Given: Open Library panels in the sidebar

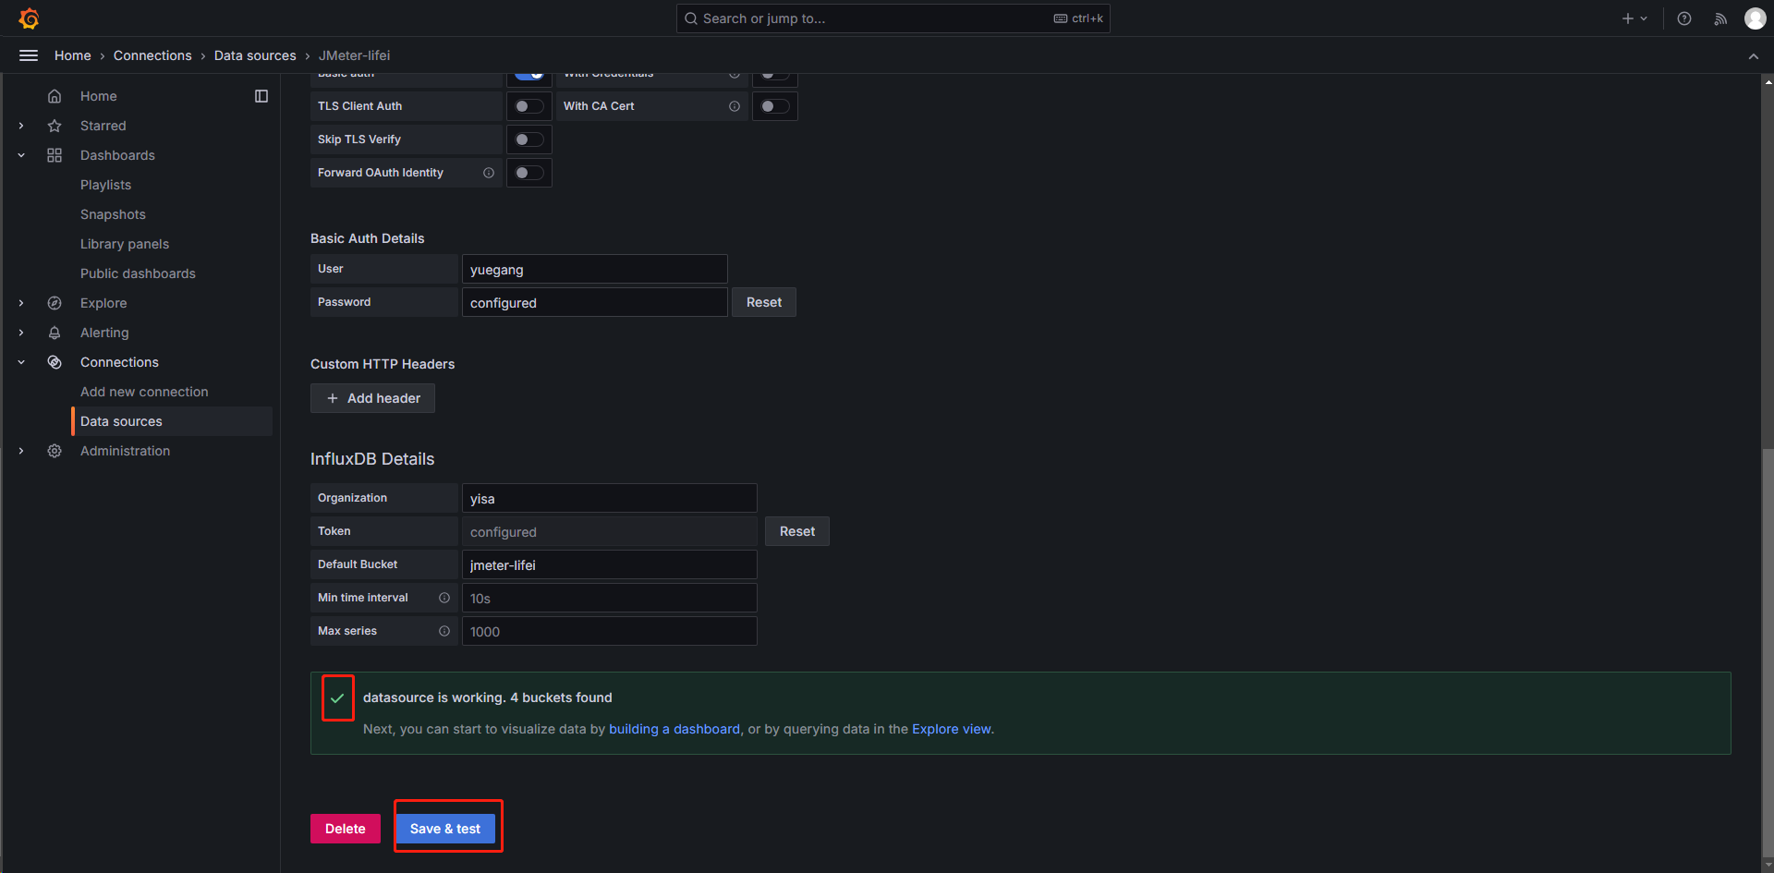Looking at the screenshot, I should [x=125, y=244].
